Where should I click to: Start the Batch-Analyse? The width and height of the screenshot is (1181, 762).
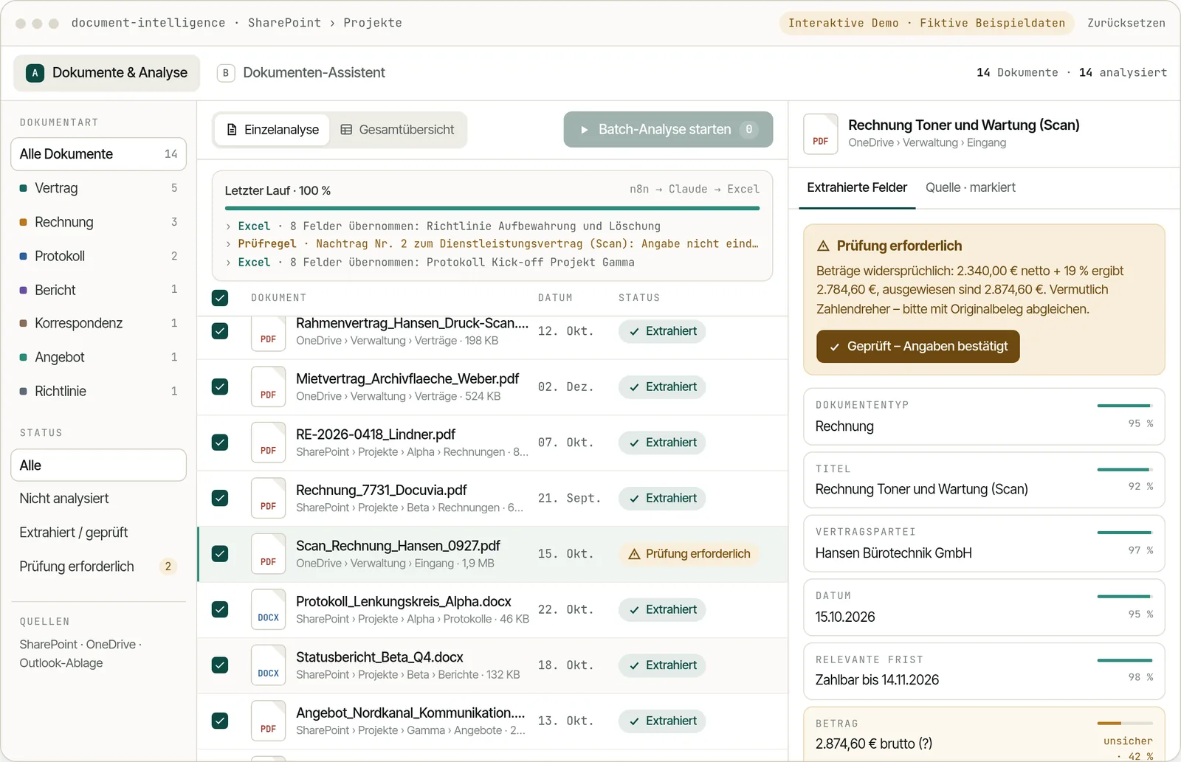coord(668,130)
